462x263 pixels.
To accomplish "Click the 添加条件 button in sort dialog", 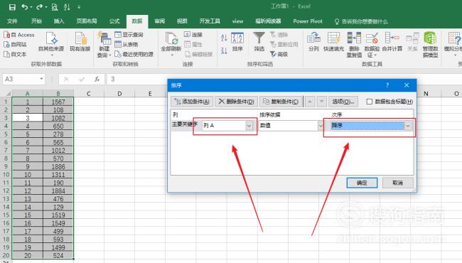I will (x=192, y=102).
